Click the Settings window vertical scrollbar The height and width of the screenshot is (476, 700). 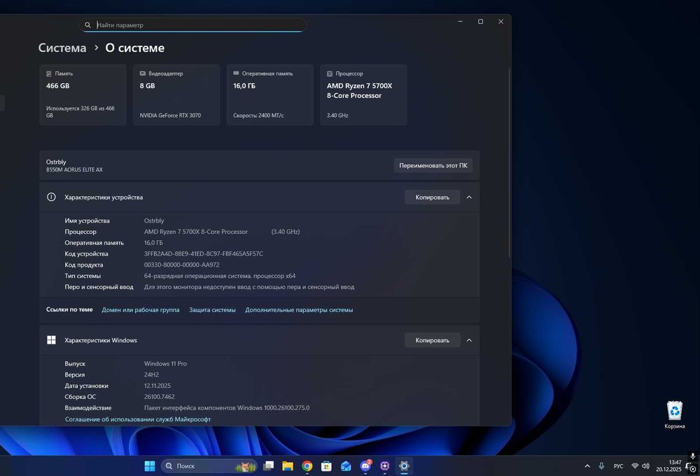[x=509, y=163]
